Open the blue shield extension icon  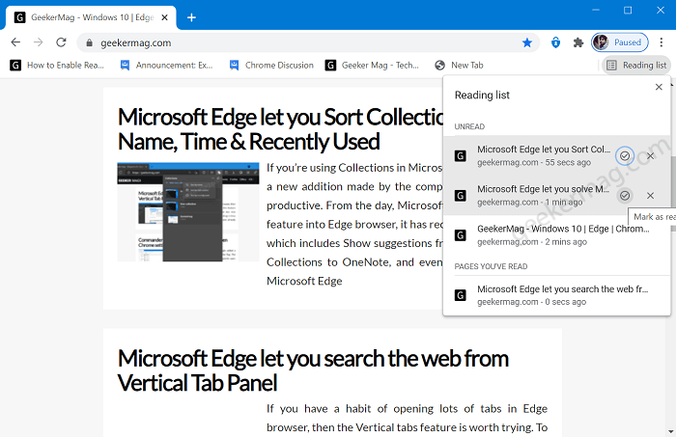(555, 42)
